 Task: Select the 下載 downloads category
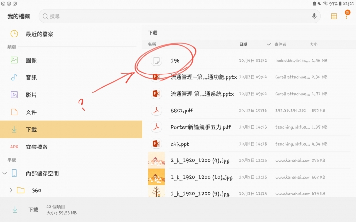71,129
